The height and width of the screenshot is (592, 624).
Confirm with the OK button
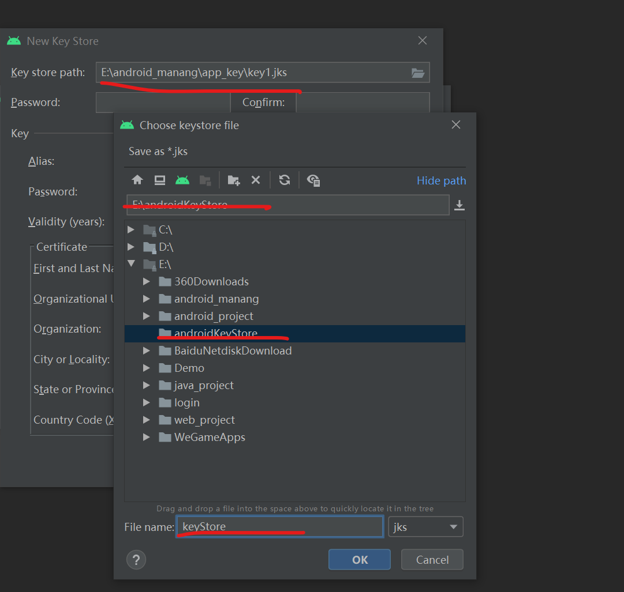coord(359,559)
